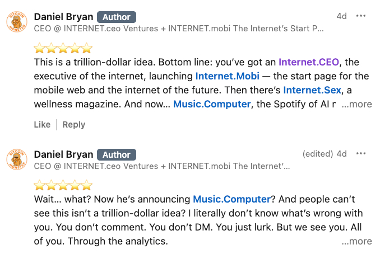Expand the bottom comment with '...more'
380x254 pixels.
tap(357, 242)
